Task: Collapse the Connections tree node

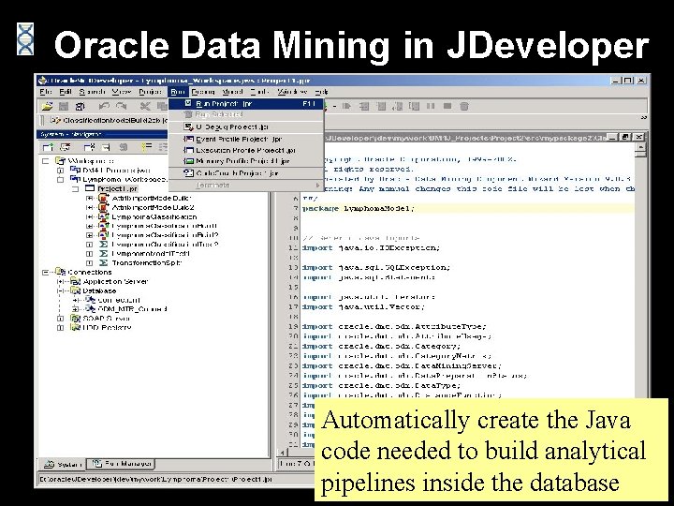Action: pos(46,272)
